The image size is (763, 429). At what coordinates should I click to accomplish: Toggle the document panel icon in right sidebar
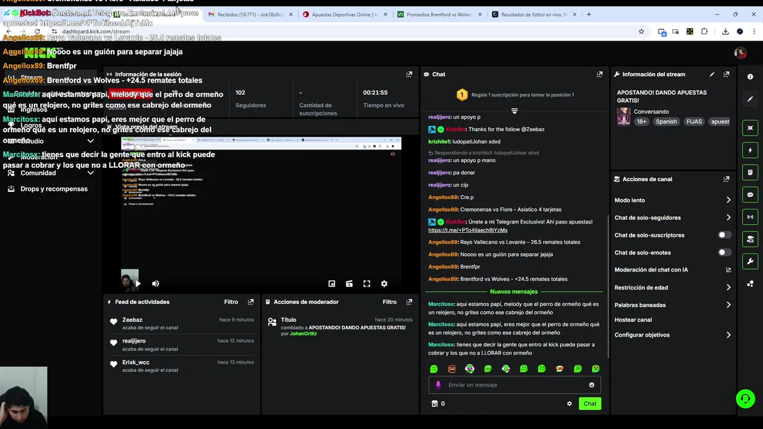click(750, 172)
